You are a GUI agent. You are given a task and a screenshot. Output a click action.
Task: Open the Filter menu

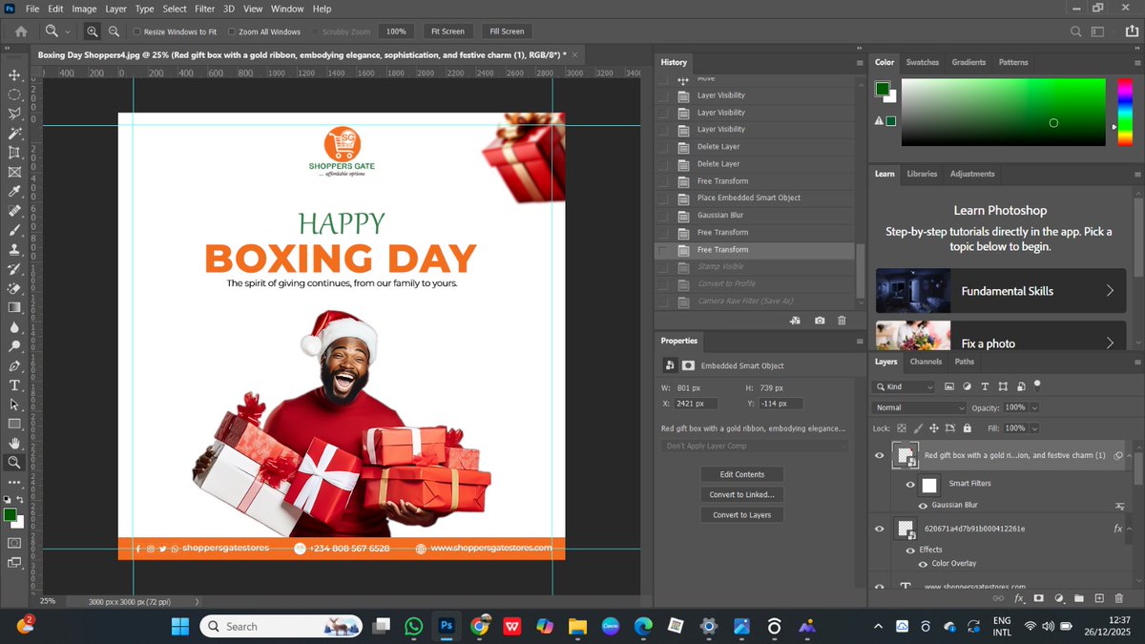click(204, 9)
